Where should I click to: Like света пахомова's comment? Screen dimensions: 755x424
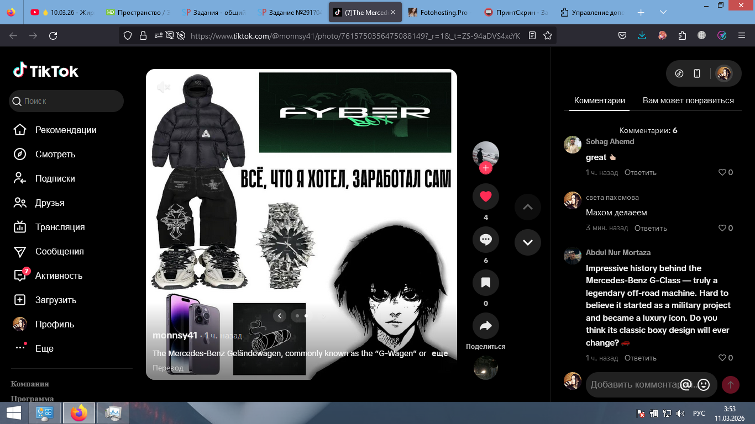pyautogui.click(x=722, y=228)
